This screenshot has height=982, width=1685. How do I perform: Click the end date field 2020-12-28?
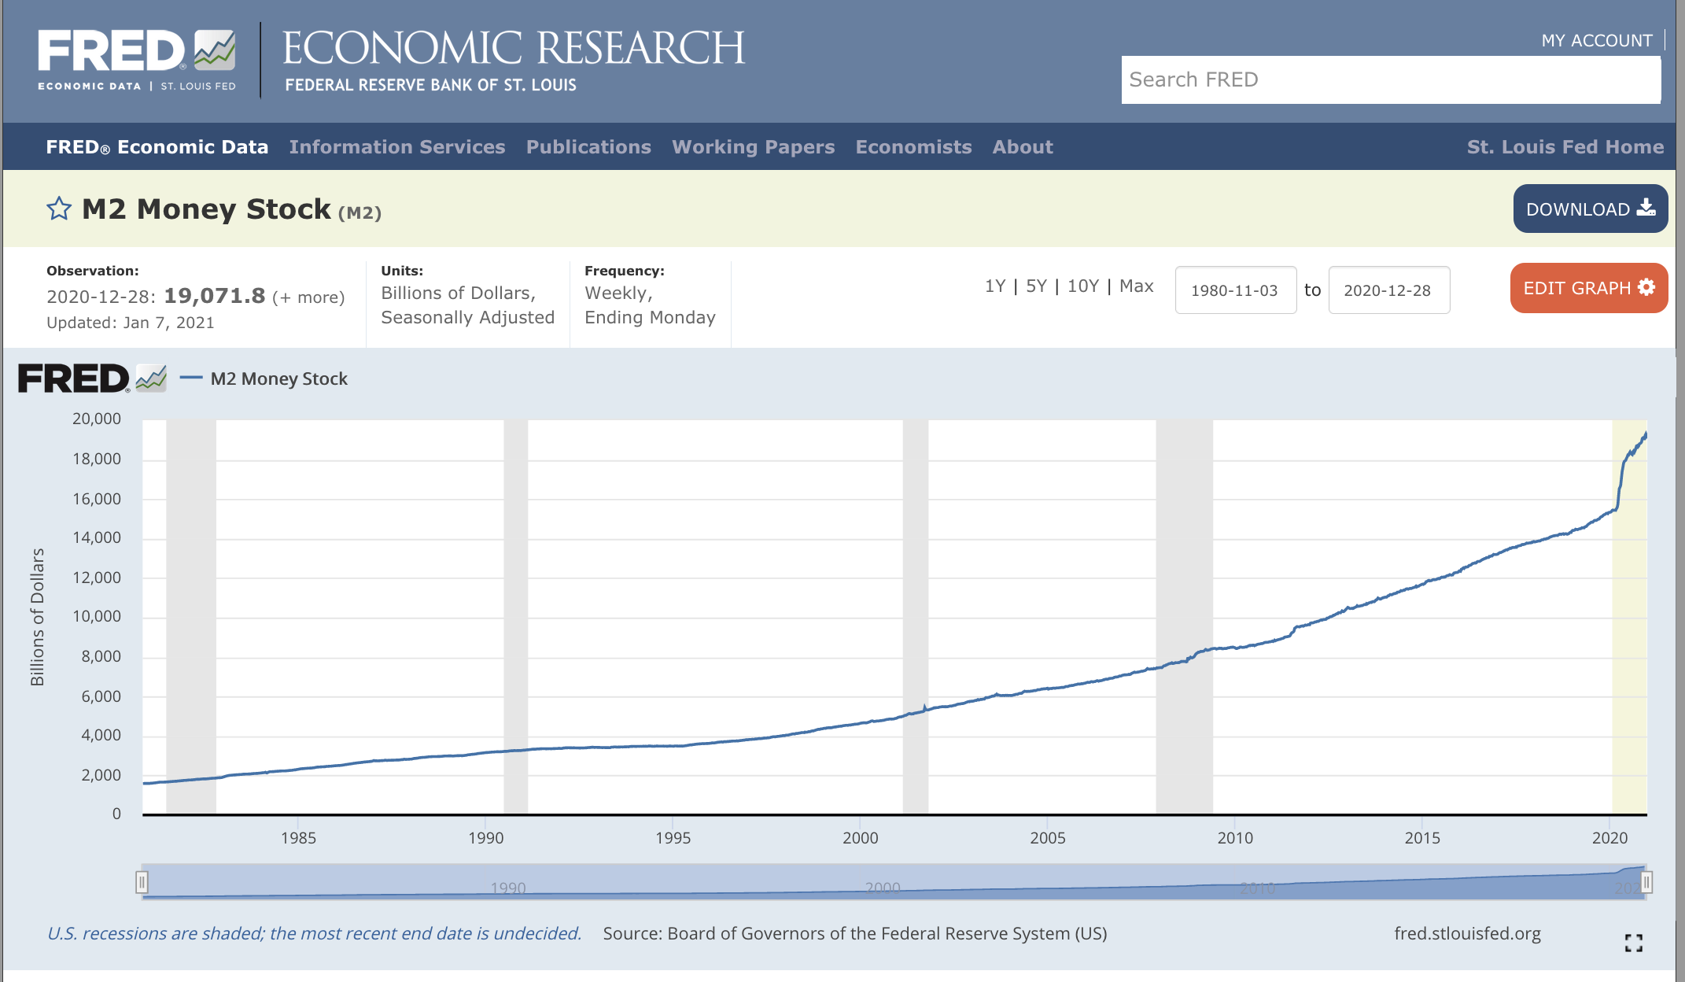(1388, 290)
